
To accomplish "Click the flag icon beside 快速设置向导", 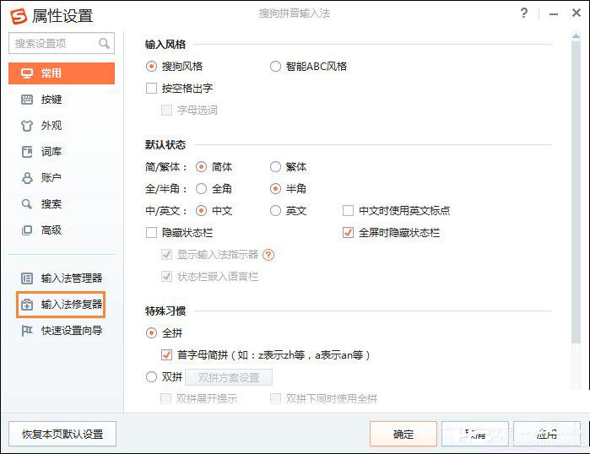I will click(x=27, y=331).
